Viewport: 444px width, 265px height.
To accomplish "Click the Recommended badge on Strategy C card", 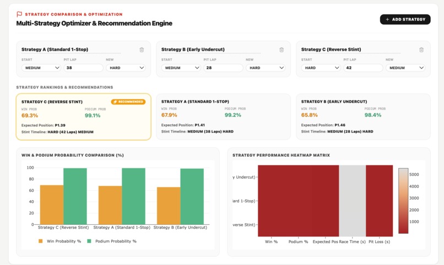I will point(128,102).
